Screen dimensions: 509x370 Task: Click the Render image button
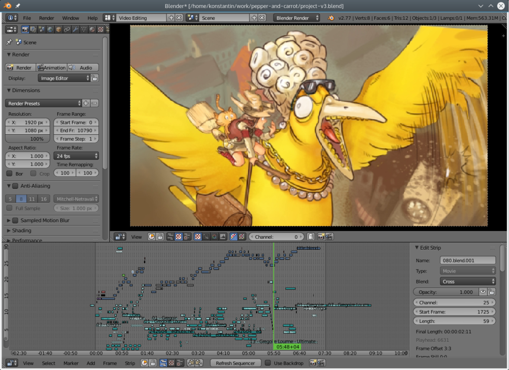[x=20, y=68]
